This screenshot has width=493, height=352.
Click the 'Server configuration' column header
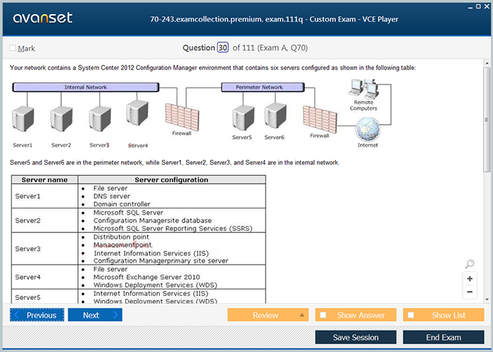click(172, 180)
